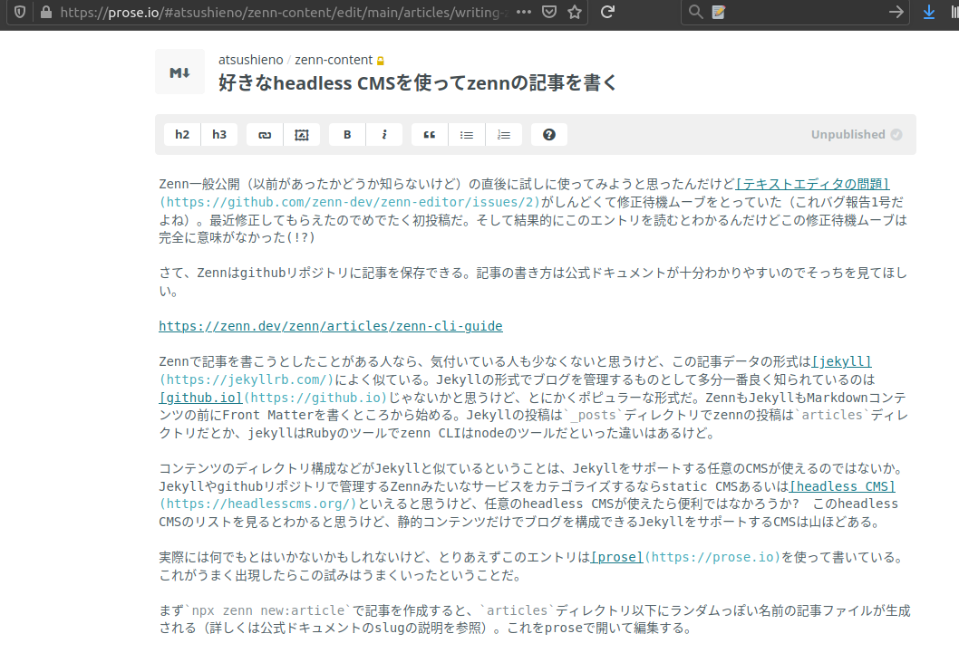This screenshot has width=959, height=672.
Task: Click the [jekyll] link text
Action: point(841,361)
